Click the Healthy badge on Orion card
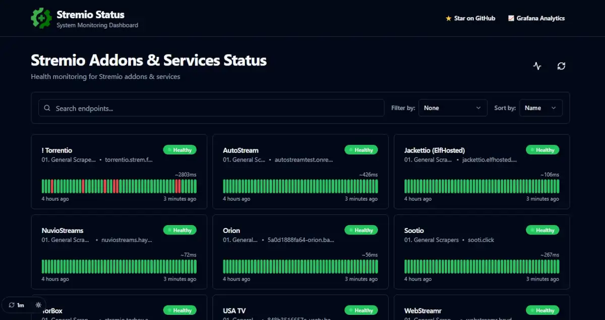This screenshot has width=605, height=320. (x=361, y=230)
